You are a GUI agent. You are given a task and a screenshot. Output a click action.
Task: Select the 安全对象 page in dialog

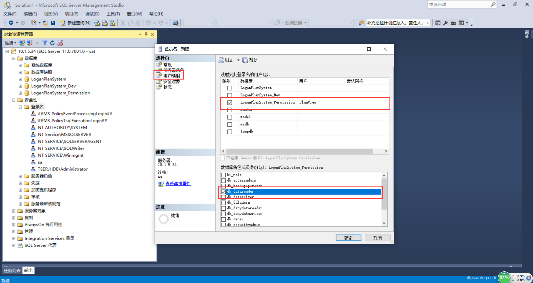172,81
